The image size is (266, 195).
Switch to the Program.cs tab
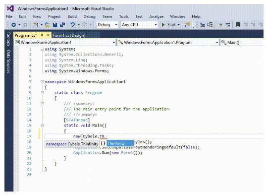pos(25,35)
